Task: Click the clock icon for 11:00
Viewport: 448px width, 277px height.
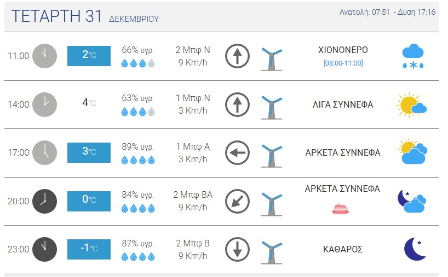Action: click(44, 56)
